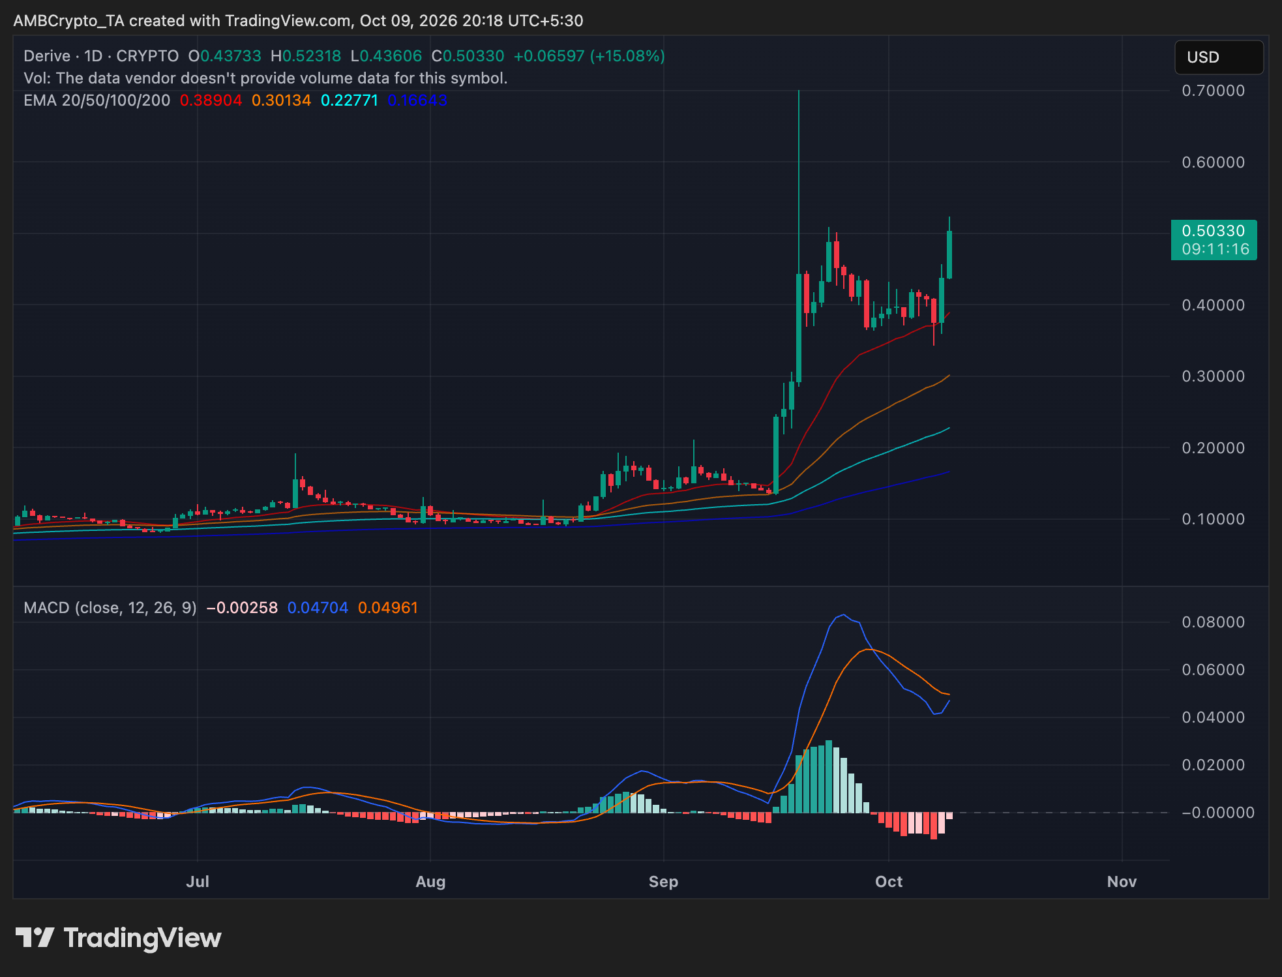Click the MACD line value 0.04704
Image resolution: width=1282 pixels, height=977 pixels.
pyautogui.click(x=318, y=608)
